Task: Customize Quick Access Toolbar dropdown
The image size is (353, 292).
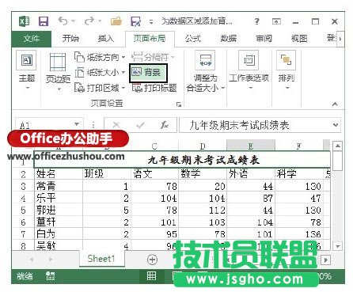Action: point(151,22)
